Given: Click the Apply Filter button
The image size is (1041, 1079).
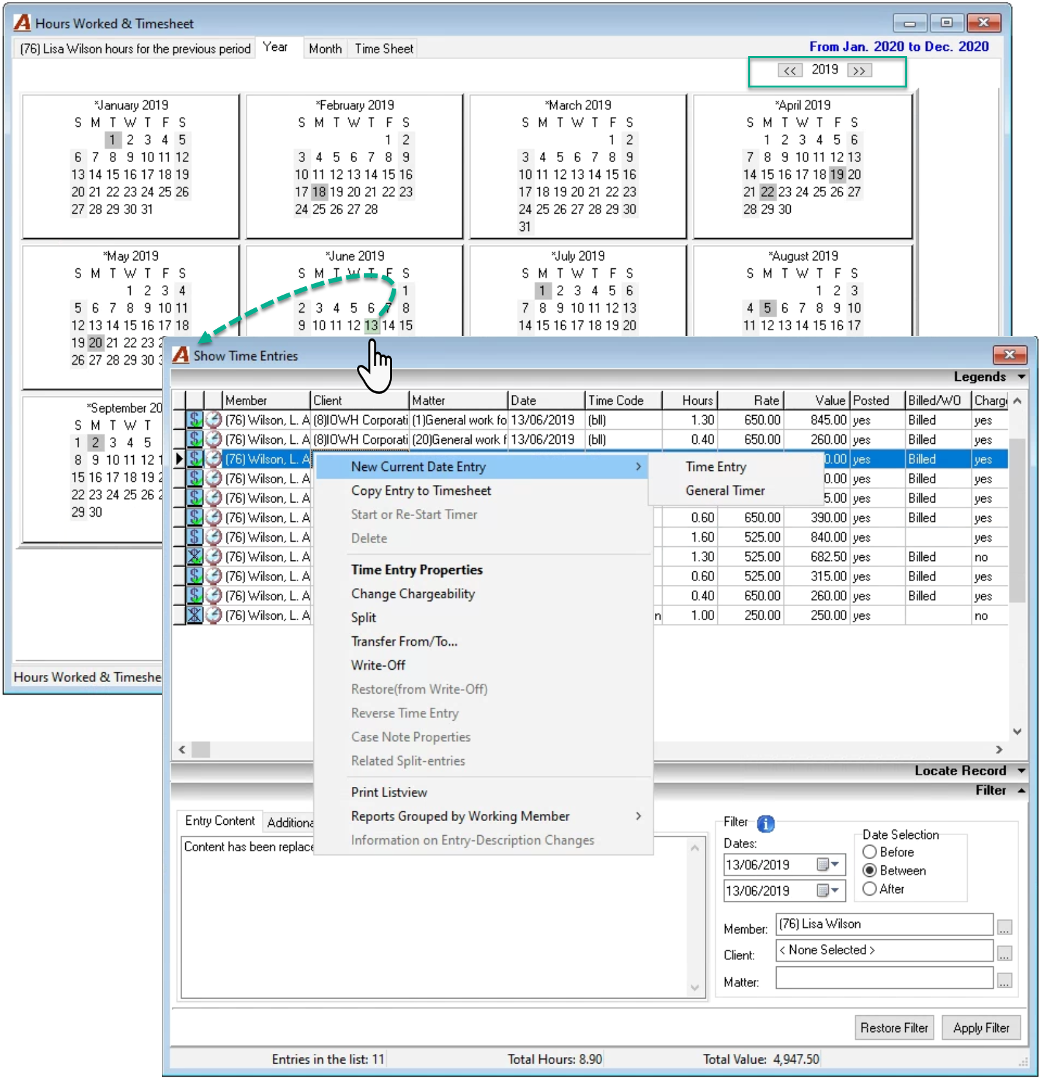Looking at the screenshot, I should click(981, 1028).
